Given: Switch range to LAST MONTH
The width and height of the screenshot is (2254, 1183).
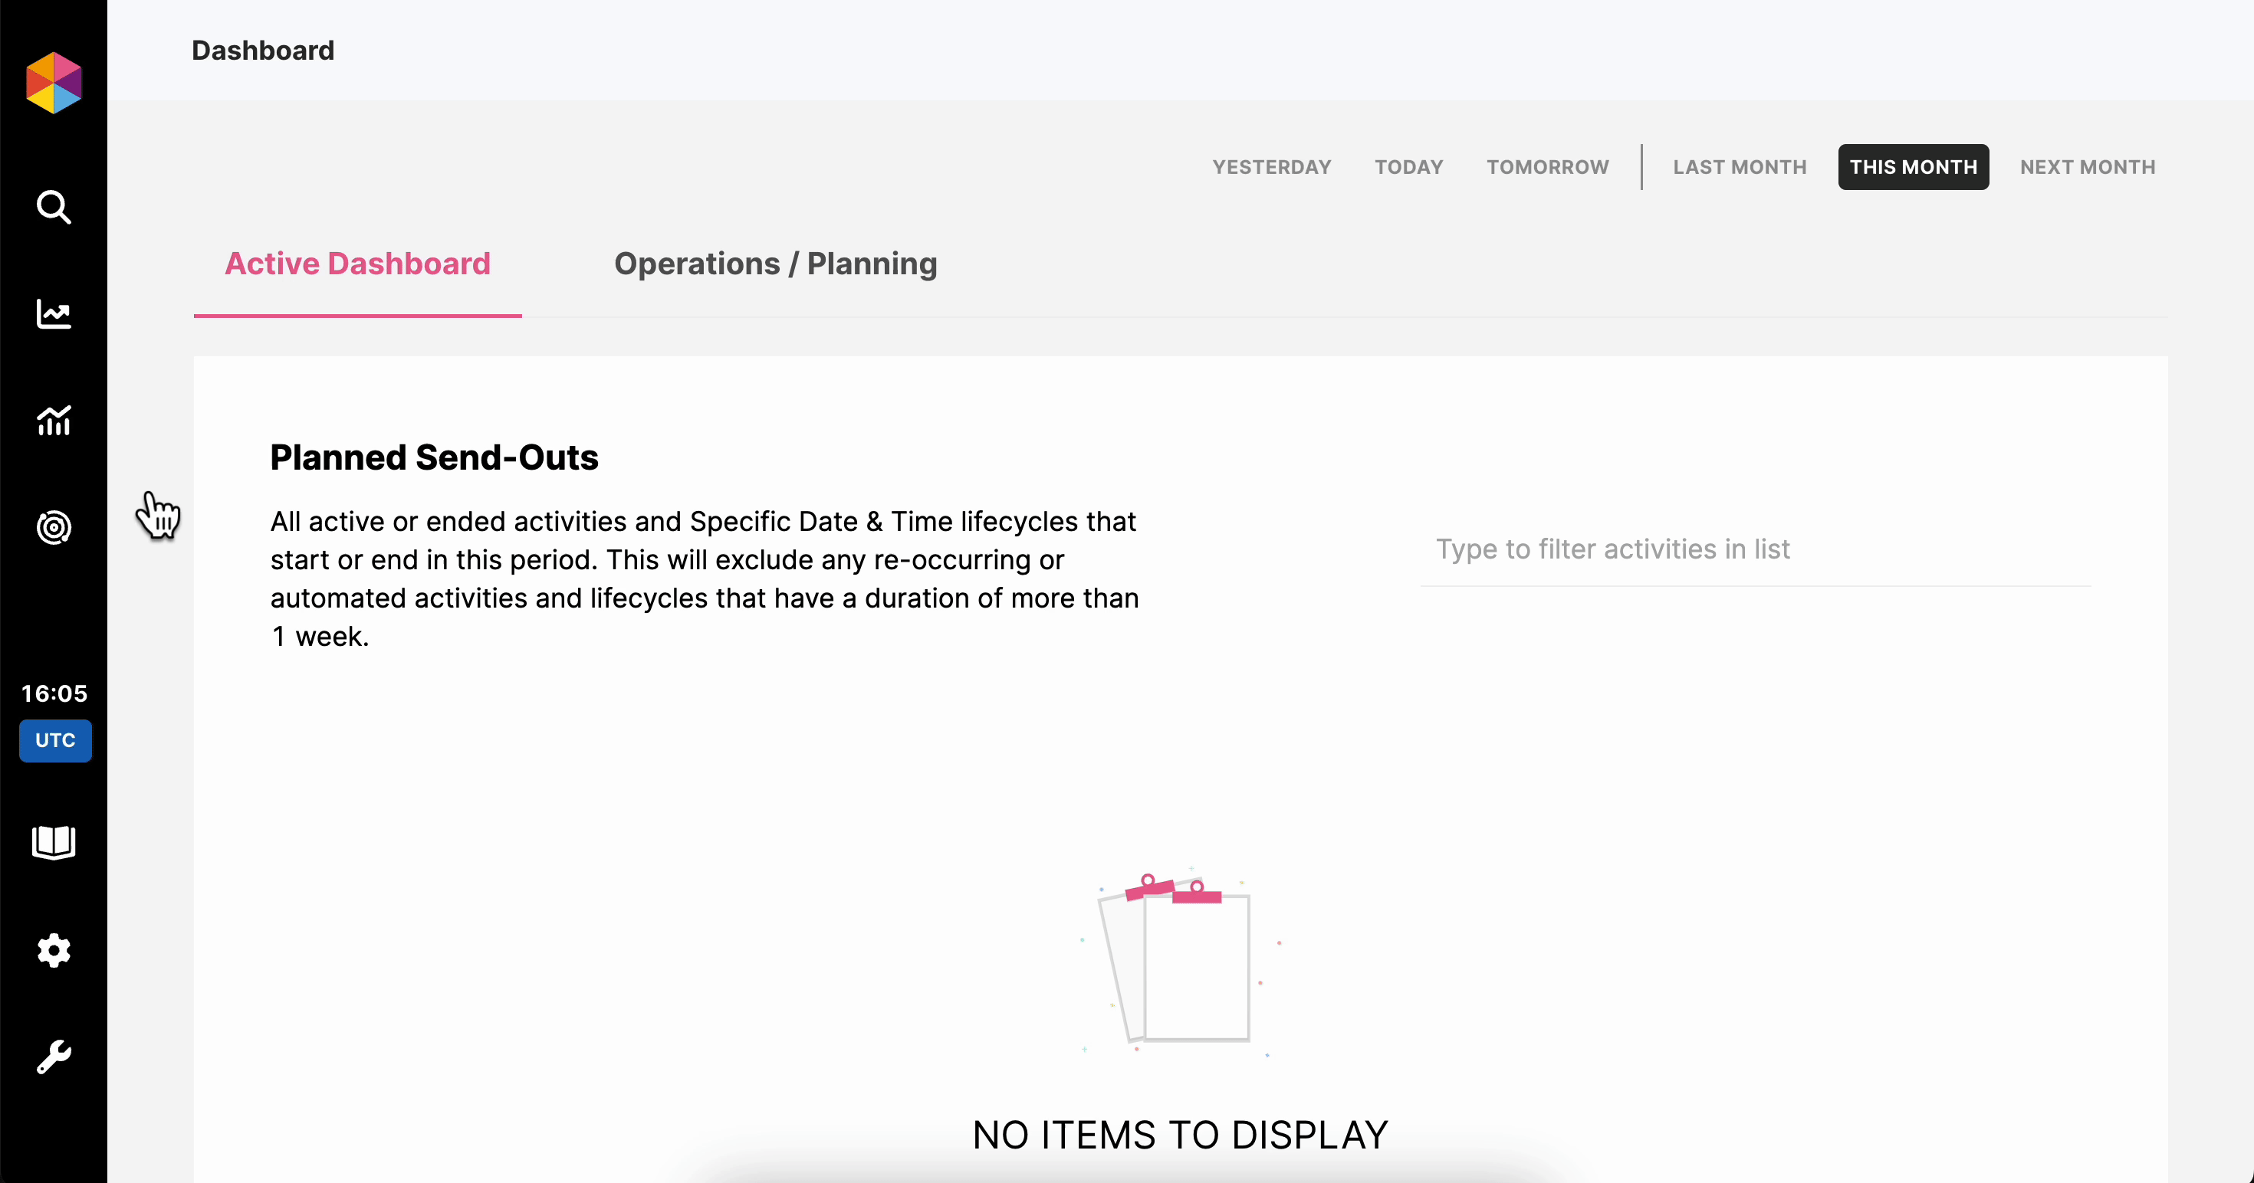Looking at the screenshot, I should [1740, 167].
